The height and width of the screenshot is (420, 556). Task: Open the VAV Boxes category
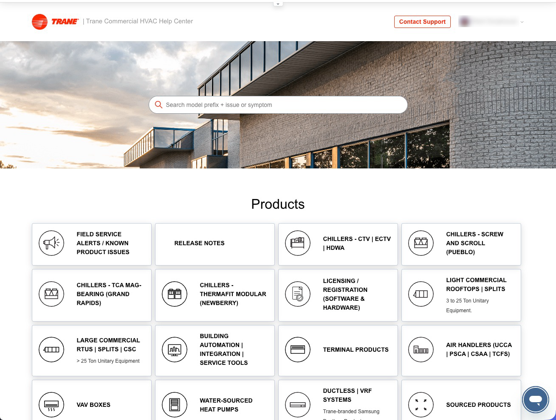point(92,400)
